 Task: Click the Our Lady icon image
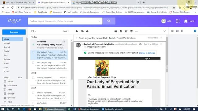click(102, 68)
